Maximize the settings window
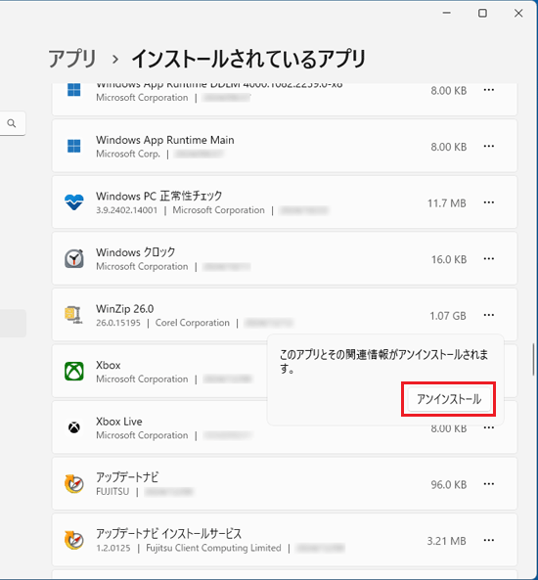The width and height of the screenshot is (538, 580). click(x=482, y=14)
